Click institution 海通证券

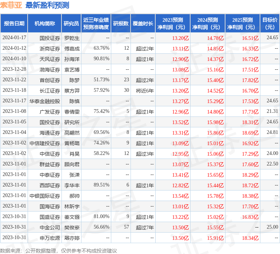point(50,133)
